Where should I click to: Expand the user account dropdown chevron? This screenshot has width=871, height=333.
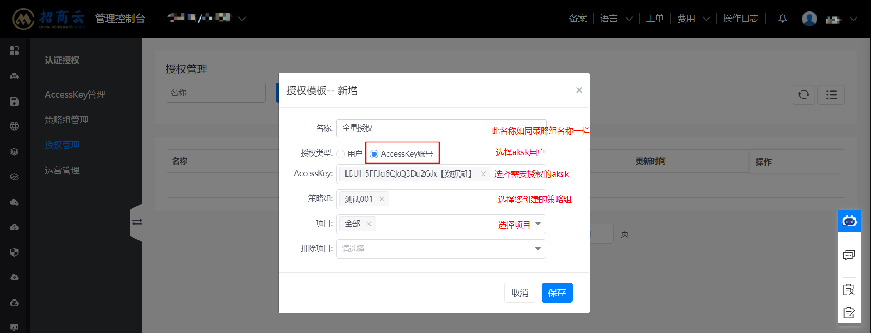[853, 19]
